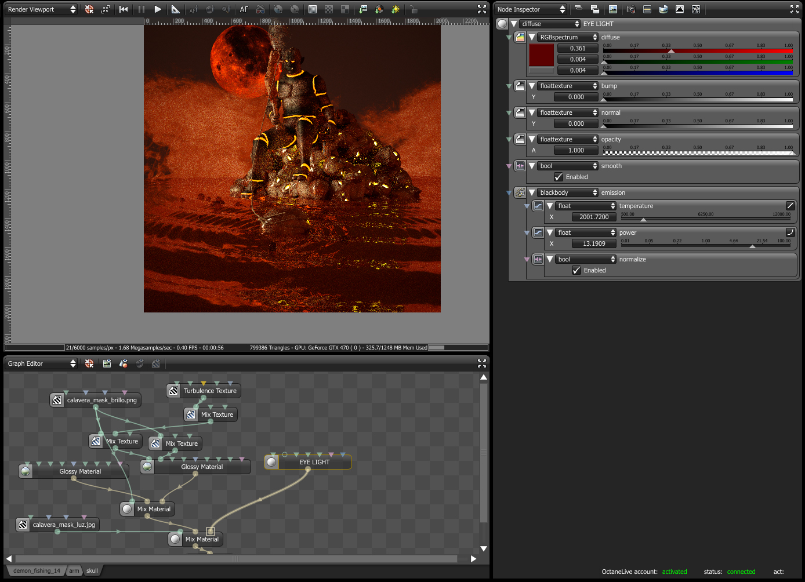The image size is (805, 582).
Task: Click the rewind-to-start render icon
Action: tap(124, 9)
